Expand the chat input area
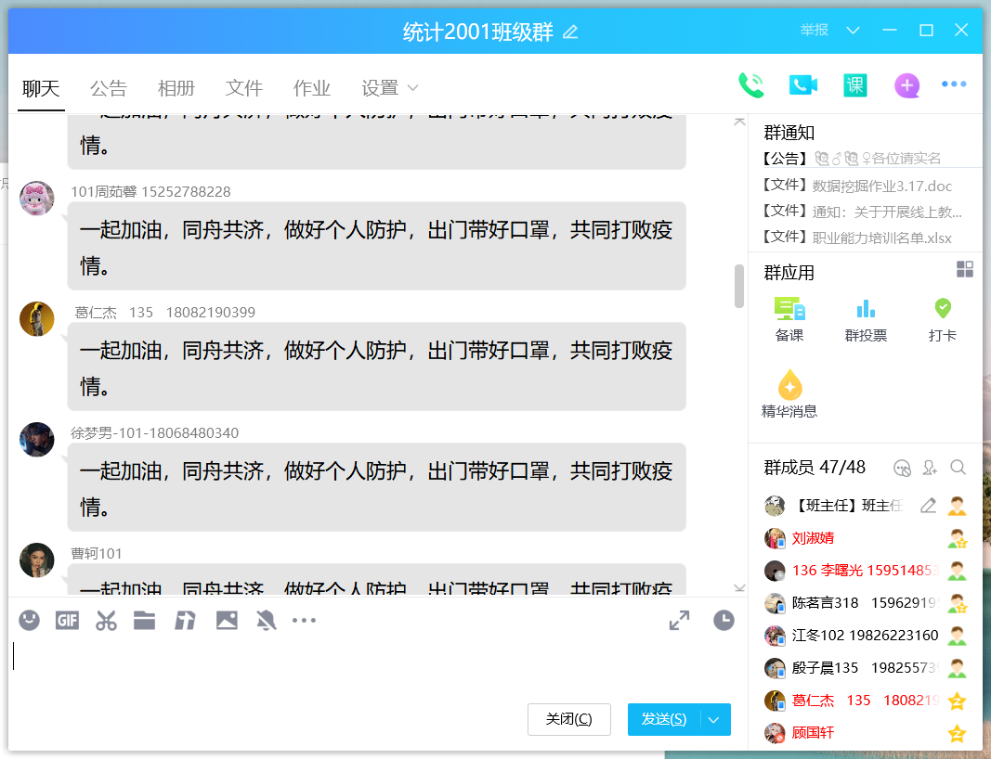 (x=679, y=621)
